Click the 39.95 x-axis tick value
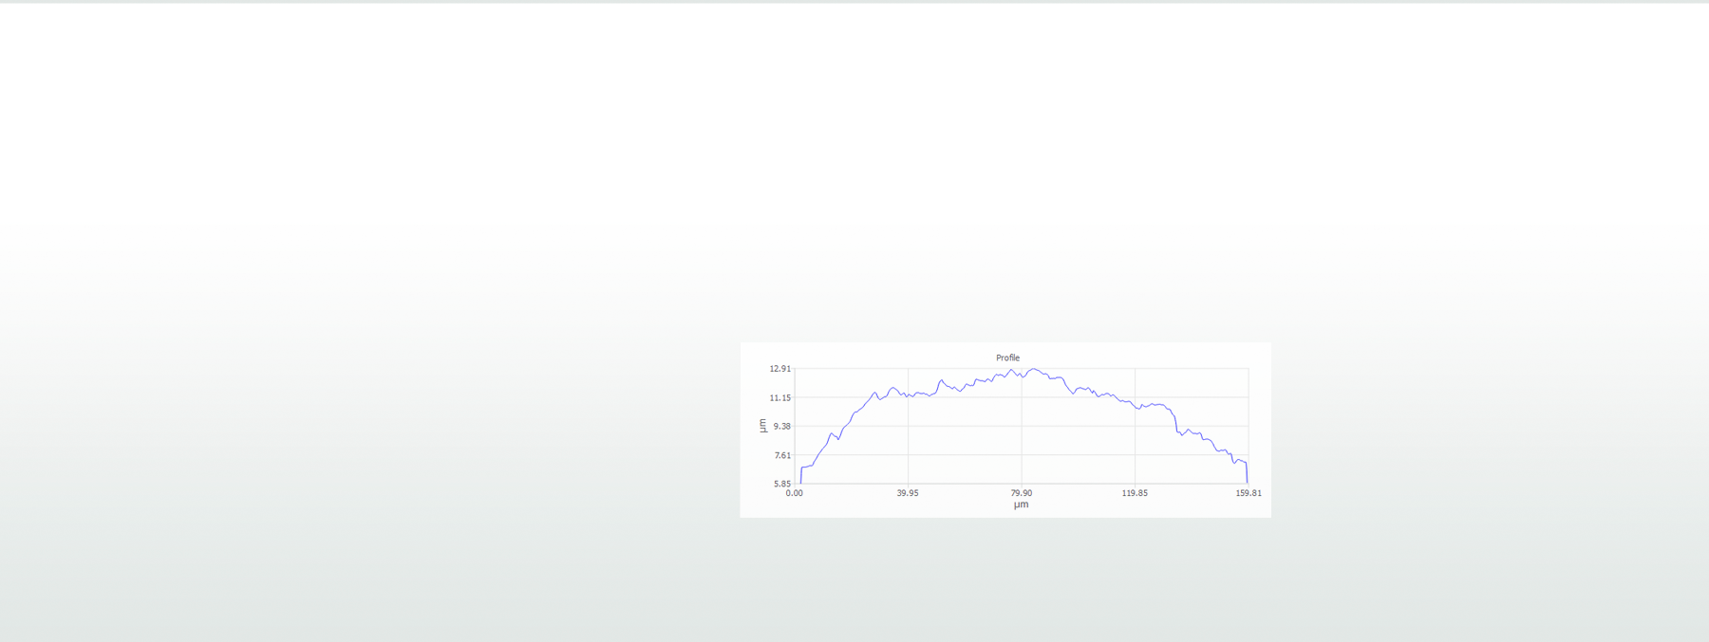 pos(908,493)
